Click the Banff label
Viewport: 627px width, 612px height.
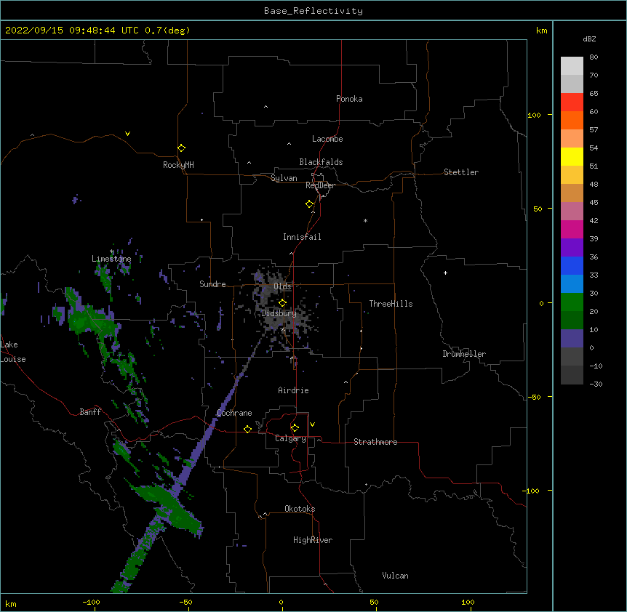click(90, 412)
